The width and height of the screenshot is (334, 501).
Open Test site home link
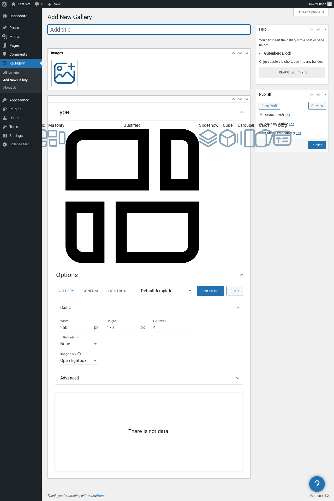pos(21,4)
